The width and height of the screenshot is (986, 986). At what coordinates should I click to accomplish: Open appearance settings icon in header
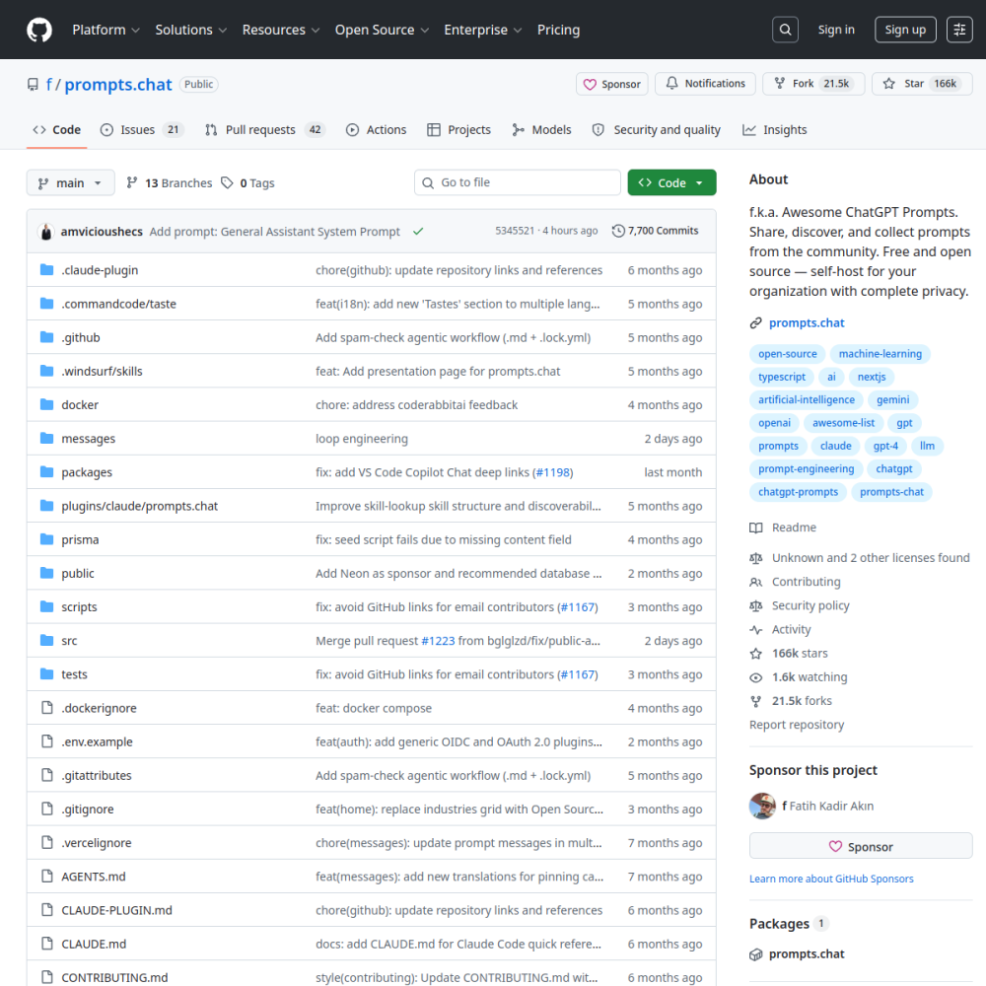click(959, 30)
